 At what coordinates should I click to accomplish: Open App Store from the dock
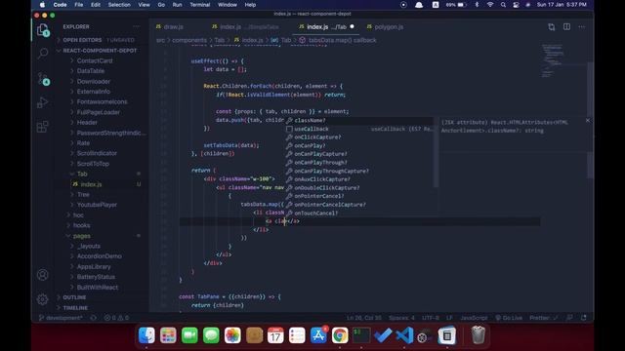click(x=318, y=335)
